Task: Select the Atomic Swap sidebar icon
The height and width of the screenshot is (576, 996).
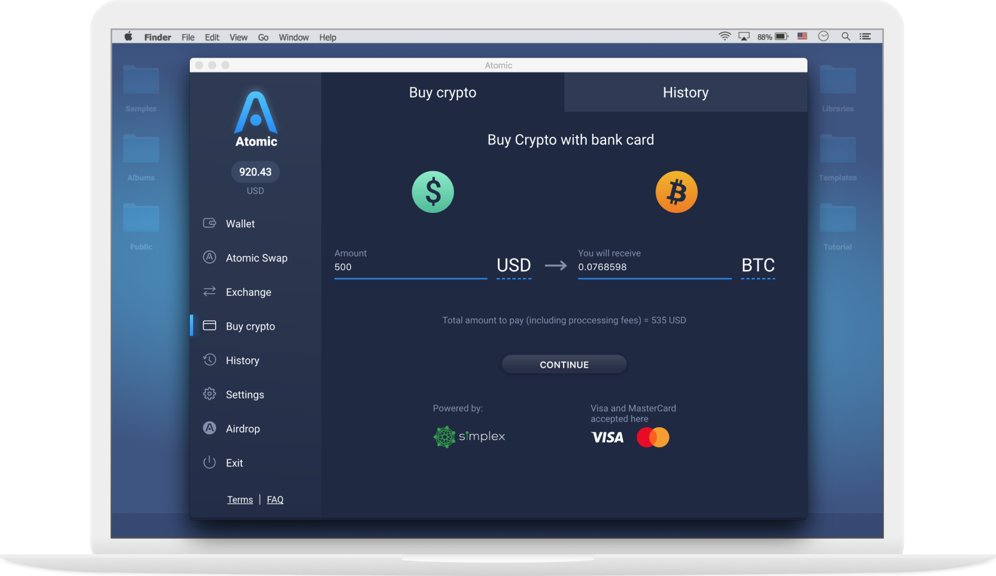Action: tap(210, 257)
